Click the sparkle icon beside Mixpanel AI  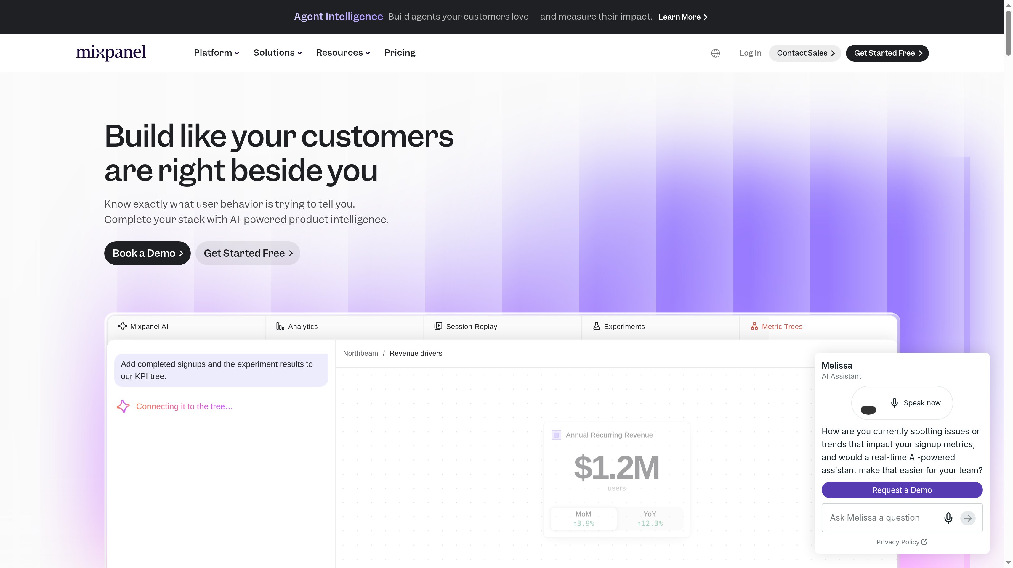(x=122, y=326)
